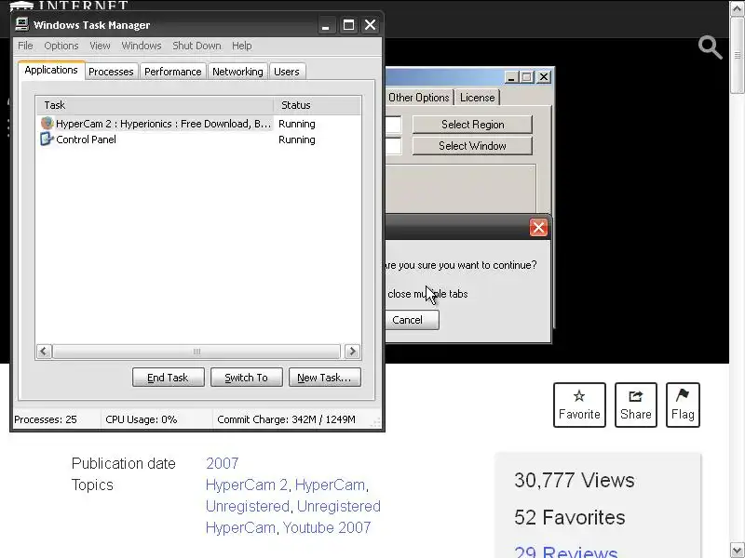This screenshot has height=558, width=745.
Task: Click the Share button
Action: pos(636,405)
